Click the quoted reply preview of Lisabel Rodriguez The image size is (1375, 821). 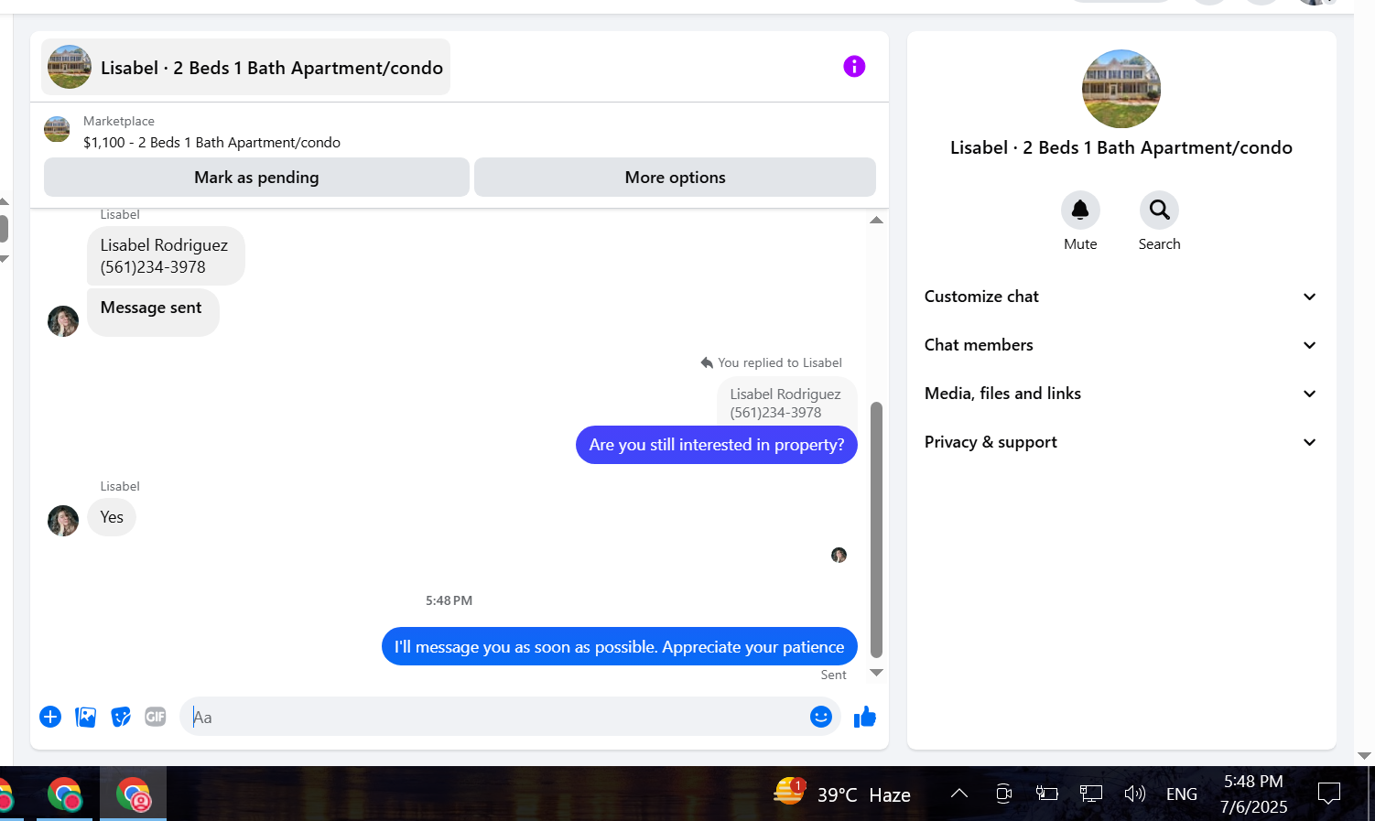pos(786,403)
